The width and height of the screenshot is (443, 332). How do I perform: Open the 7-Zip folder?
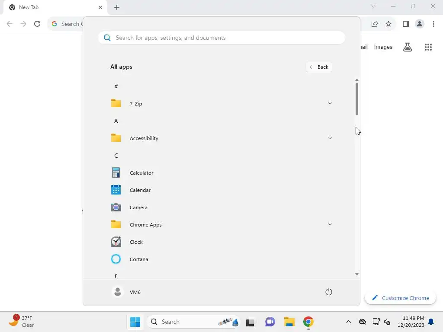(221, 104)
